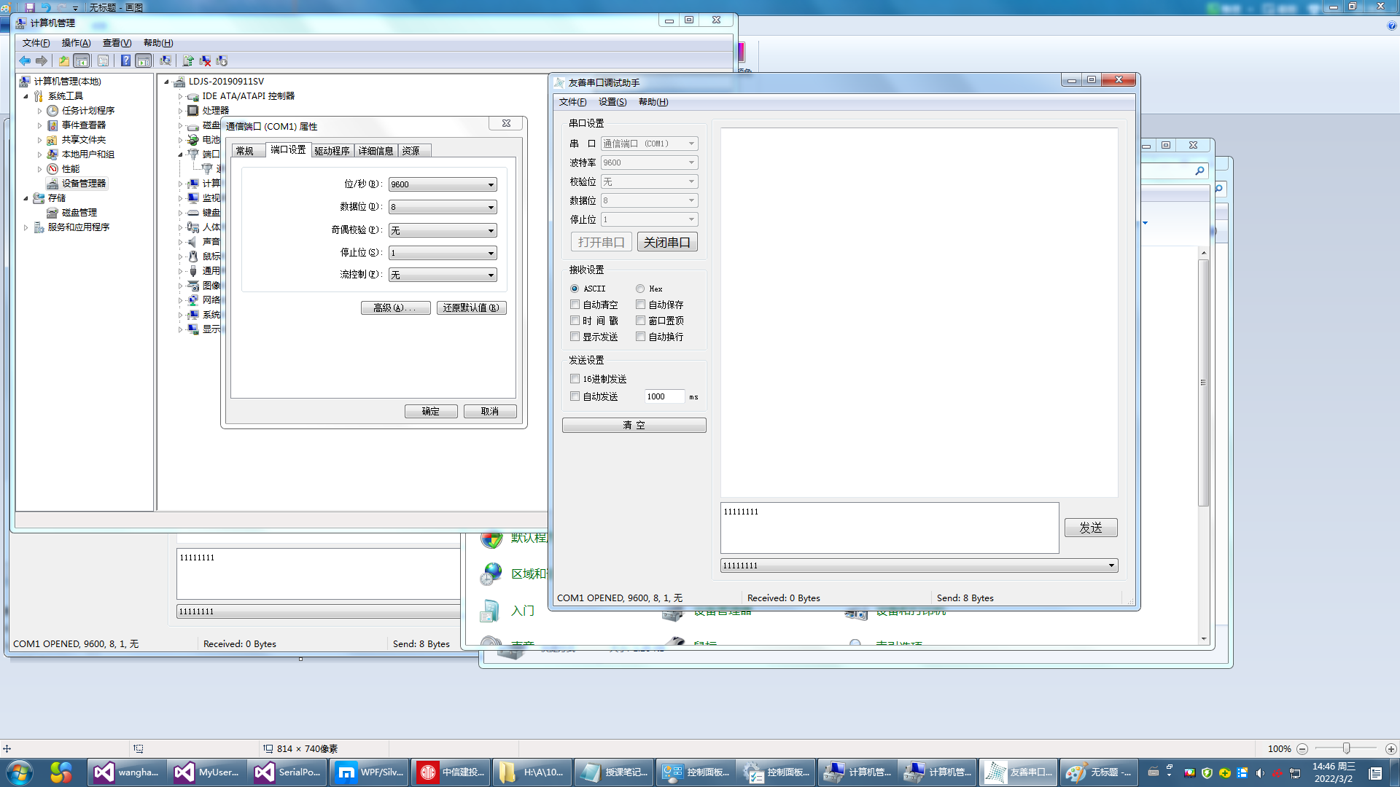This screenshot has width=1400, height=787.
Task: Select Device Manager in the tree
Action: coord(83,184)
